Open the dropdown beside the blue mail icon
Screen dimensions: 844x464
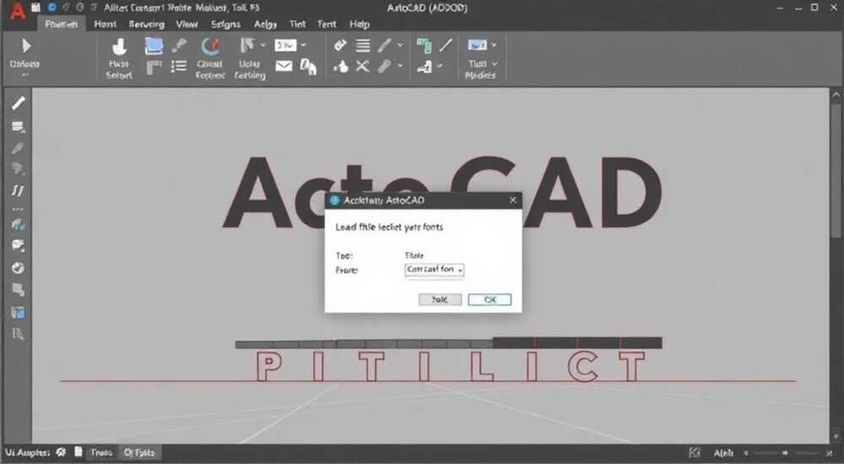pyautogui.click(x=494, y=46)
